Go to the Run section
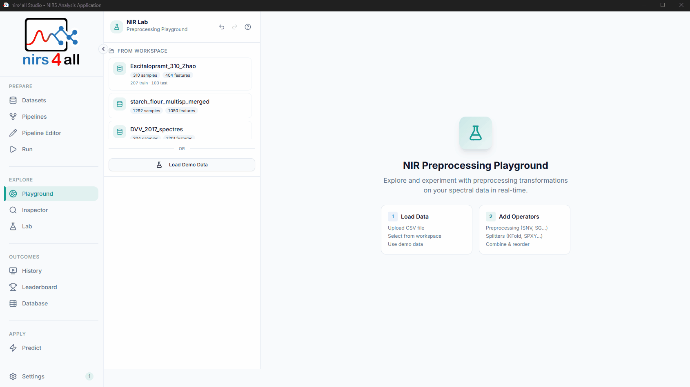 [51, 149]
